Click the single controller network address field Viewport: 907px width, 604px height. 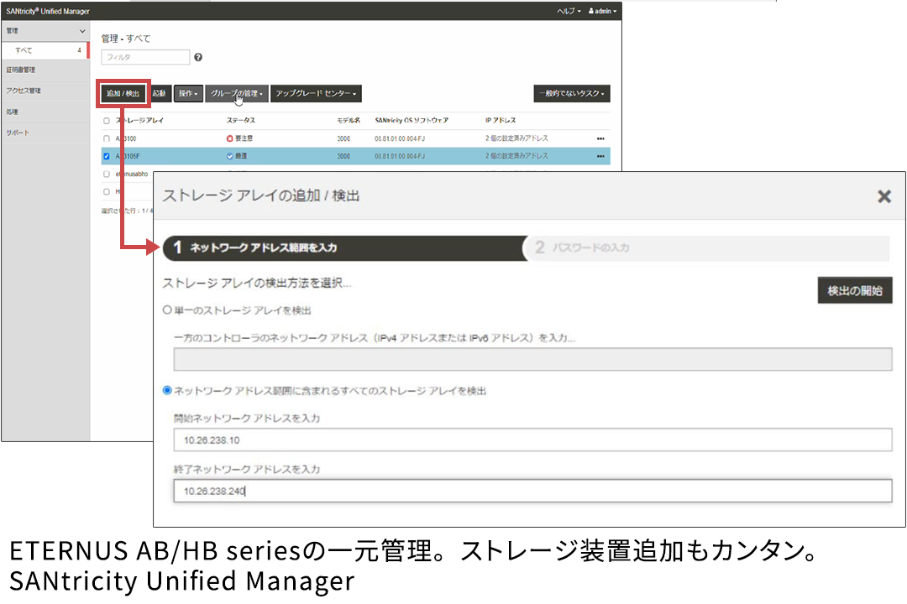(x=532, y=359)
